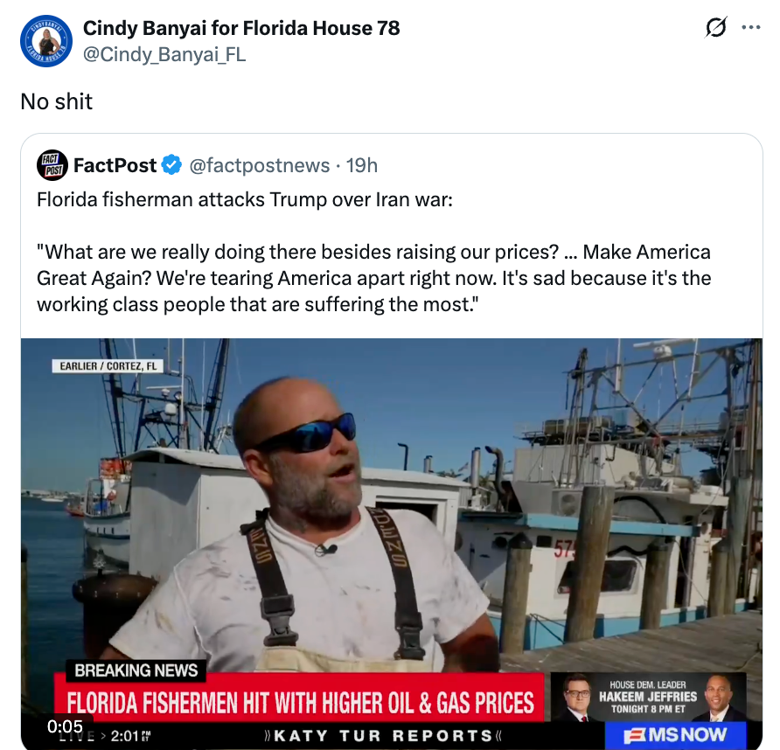
Task: Click the MS NOW logo in video
Action: [x=675, y=735]
